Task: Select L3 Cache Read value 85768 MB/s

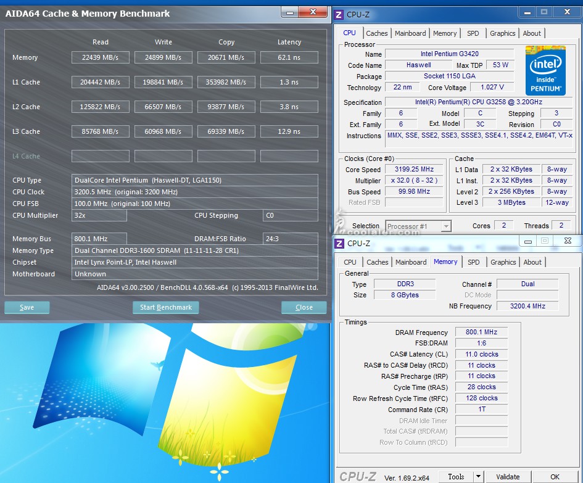Action: pos(101,131)
